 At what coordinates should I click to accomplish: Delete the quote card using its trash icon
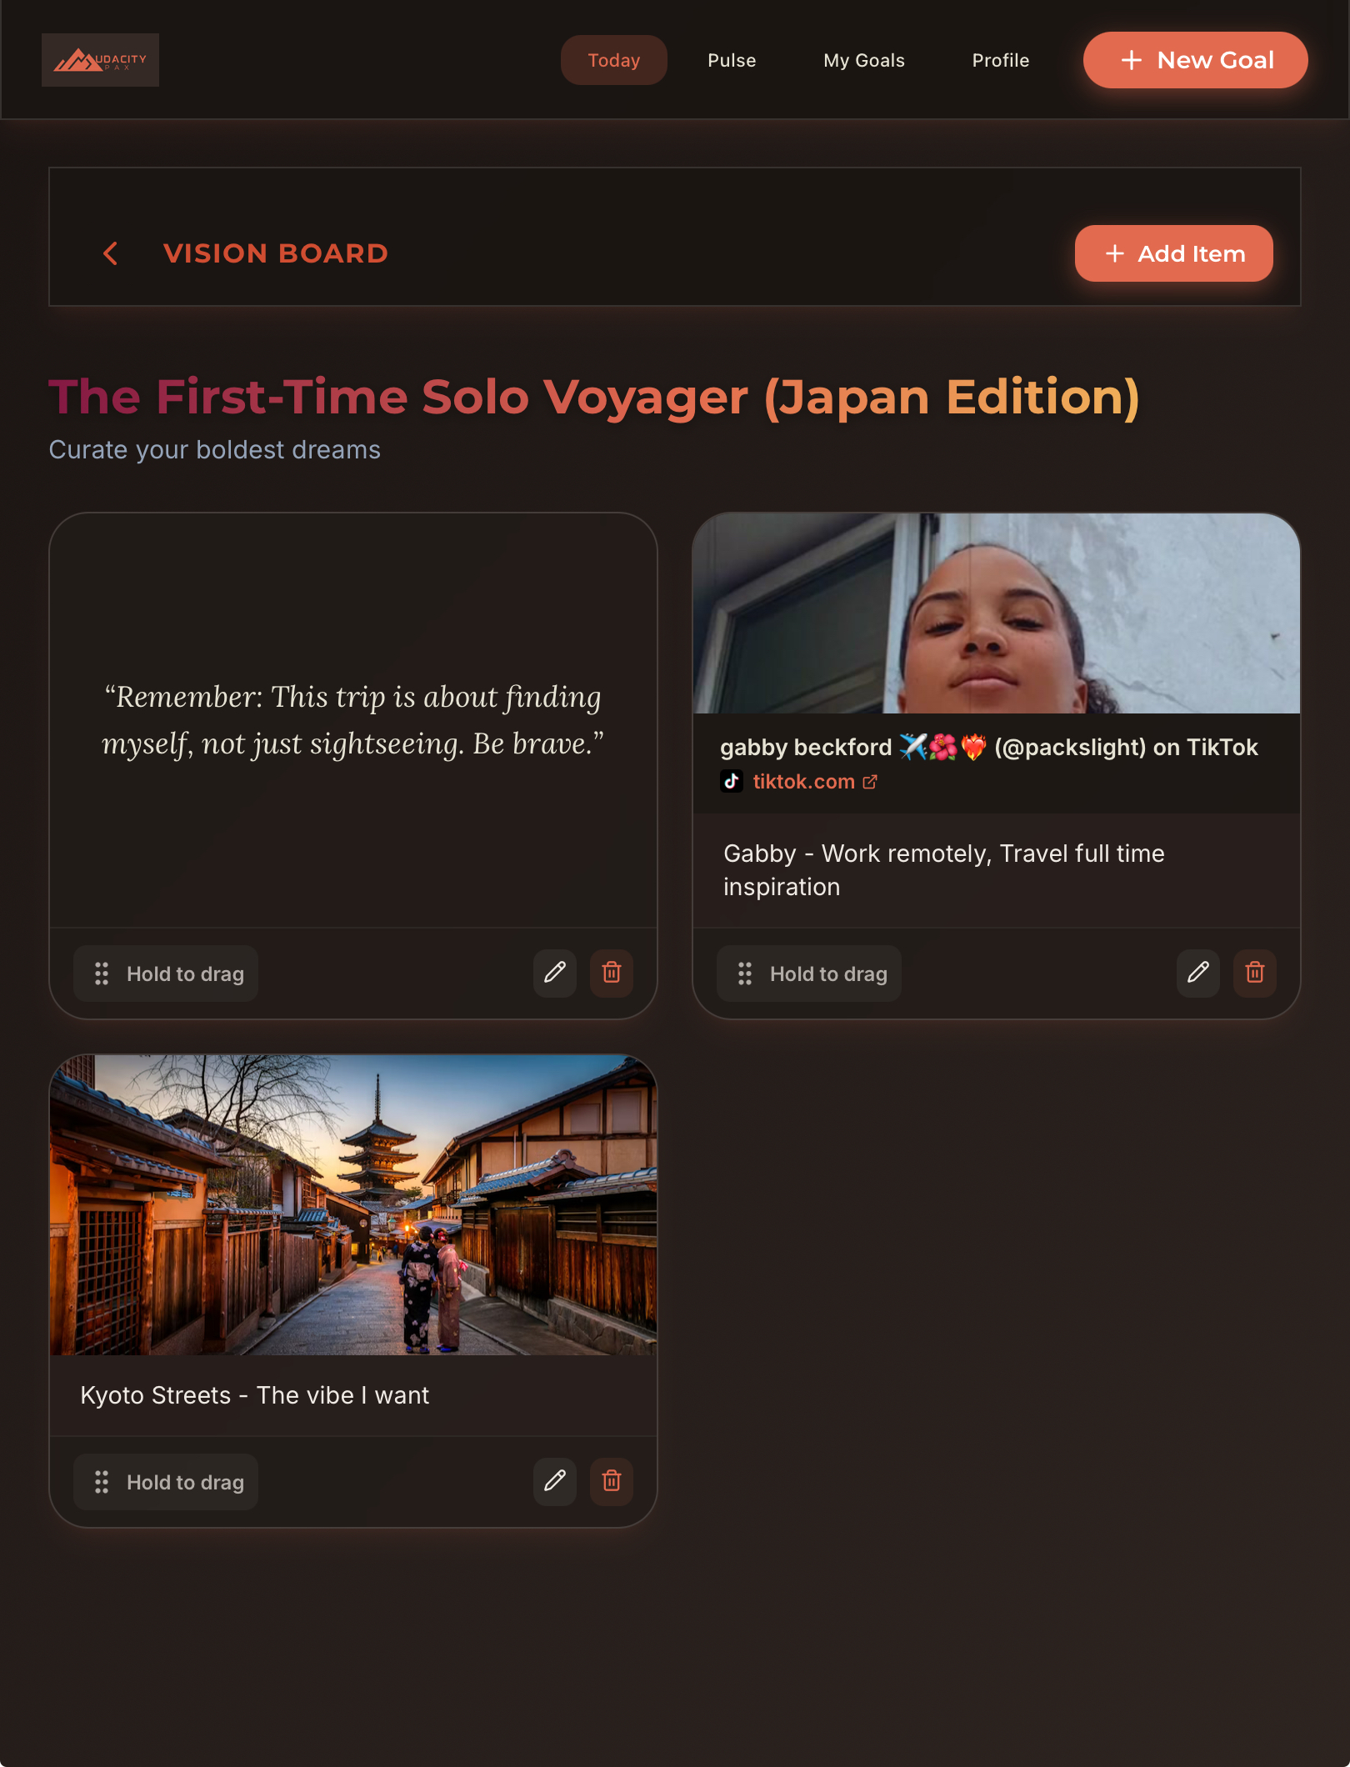point(612,973)
